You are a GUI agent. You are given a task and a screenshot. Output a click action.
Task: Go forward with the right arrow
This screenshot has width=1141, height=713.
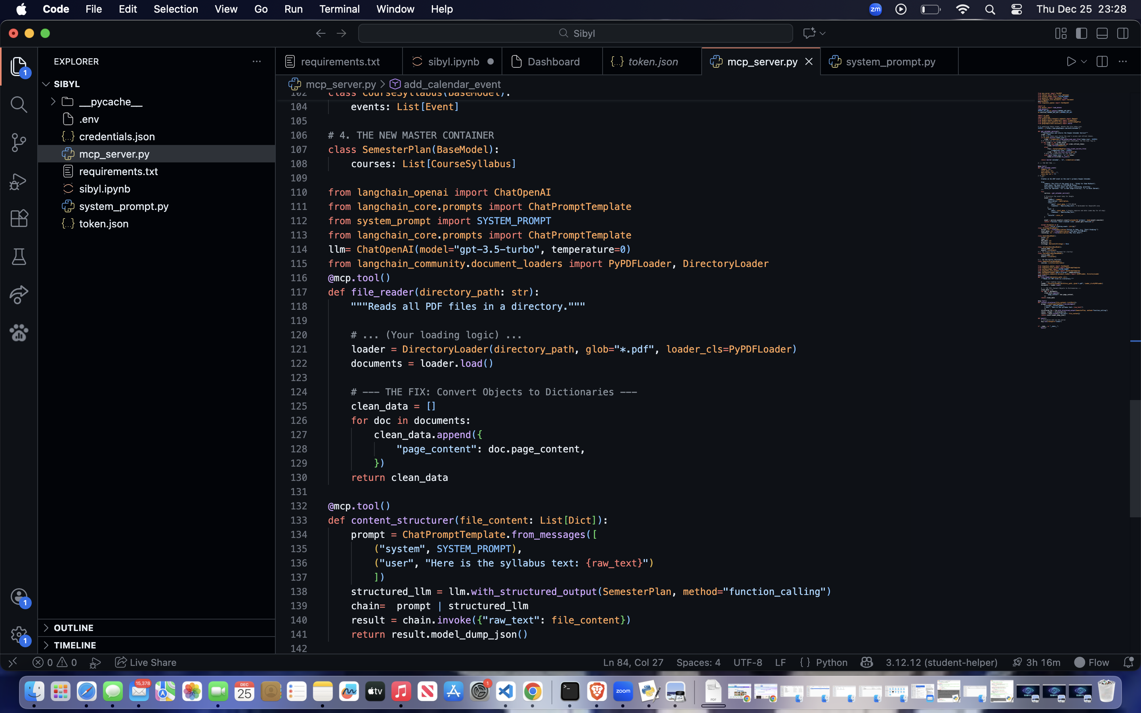(x=342, y=34)
